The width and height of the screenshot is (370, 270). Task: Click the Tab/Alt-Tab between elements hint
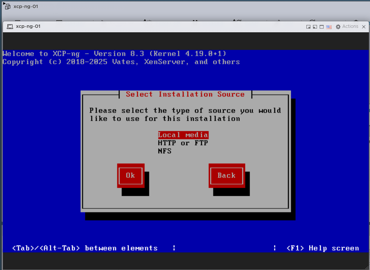pos(85,248)
